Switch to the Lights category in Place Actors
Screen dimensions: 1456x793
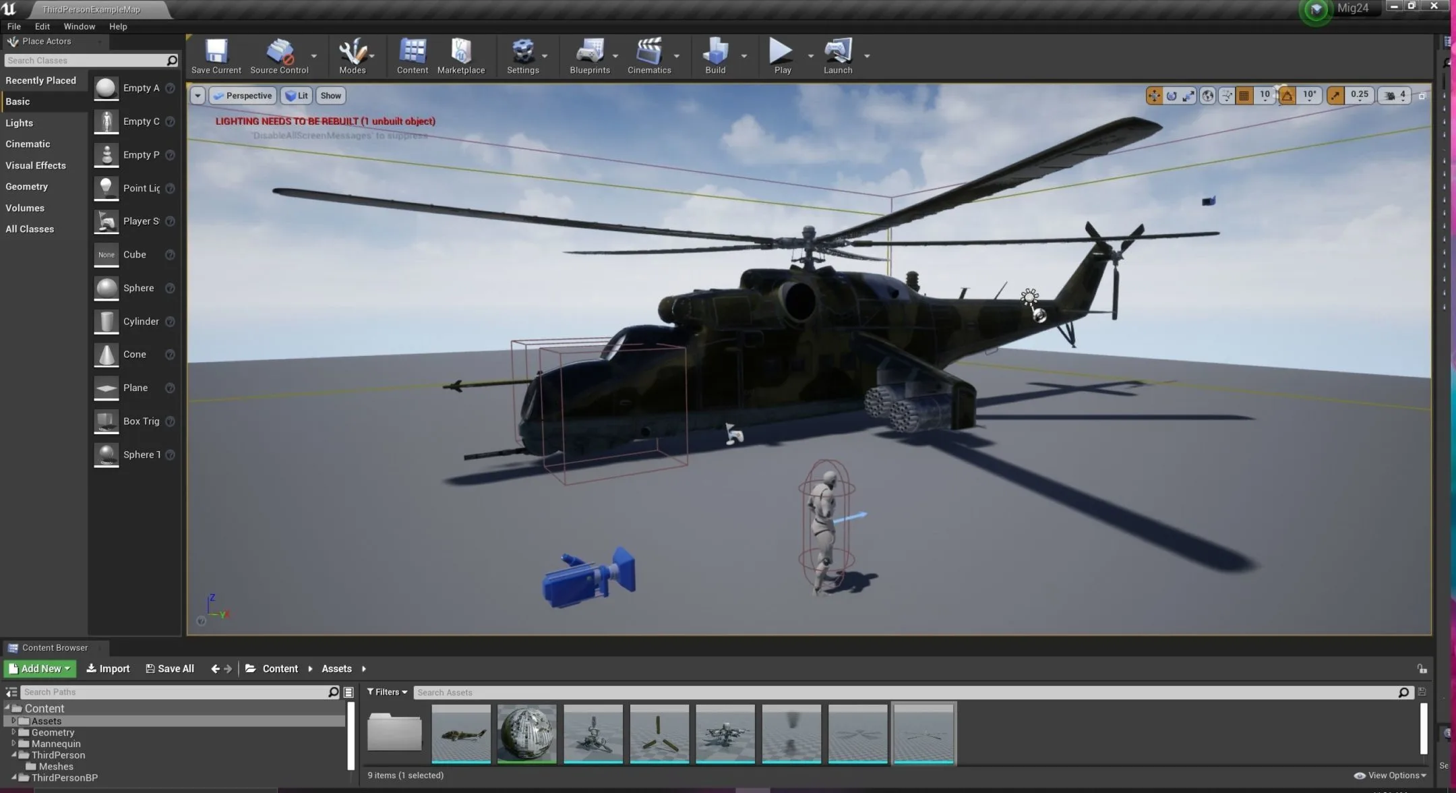point(19,123)
